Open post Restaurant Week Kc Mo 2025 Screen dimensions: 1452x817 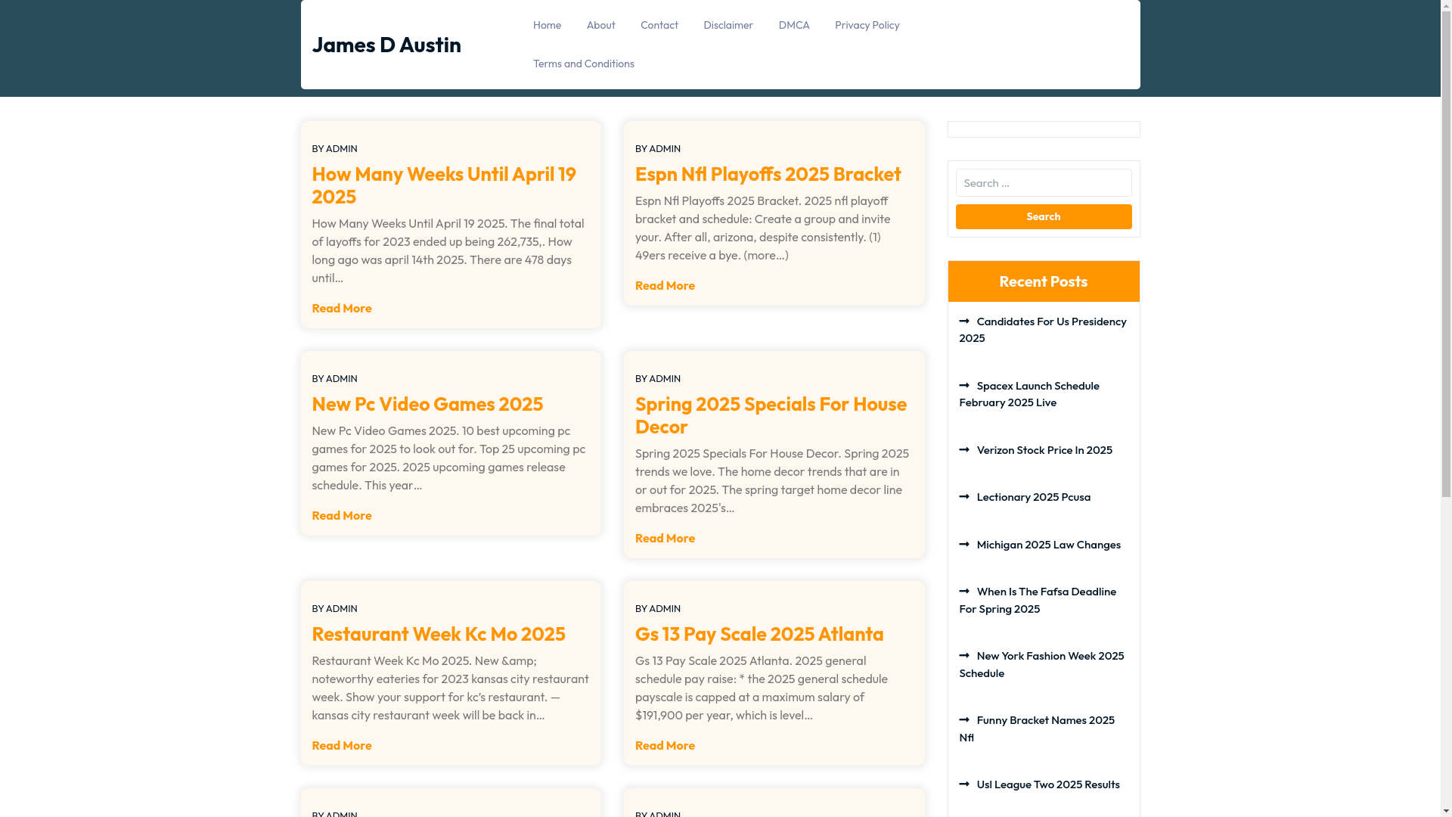pos(439,634)
